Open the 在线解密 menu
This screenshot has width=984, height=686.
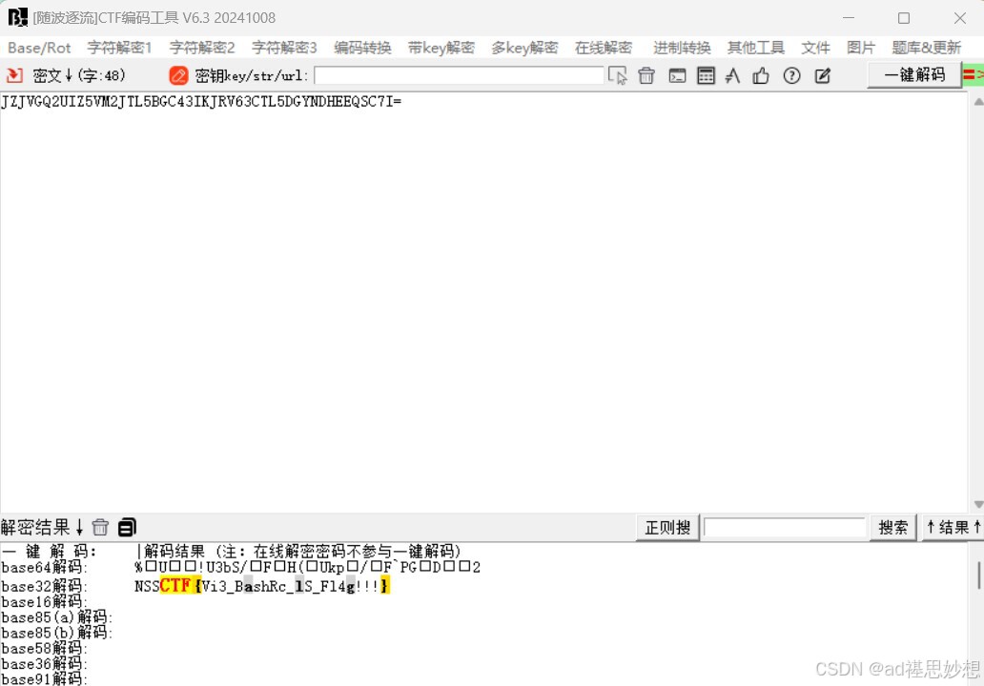point(605,47)
